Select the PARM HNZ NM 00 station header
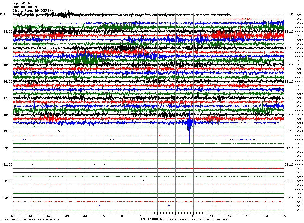The width and height of the screenshot is (304, 223). [25, 7]
